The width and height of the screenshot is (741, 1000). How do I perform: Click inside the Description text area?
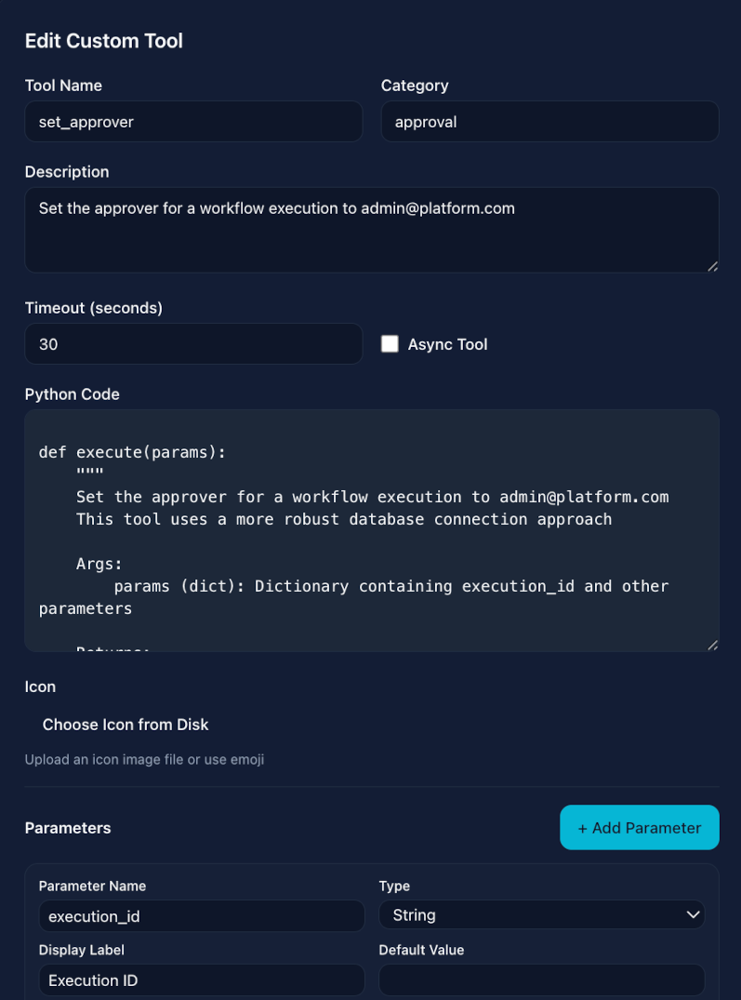[x=371, y=228]
